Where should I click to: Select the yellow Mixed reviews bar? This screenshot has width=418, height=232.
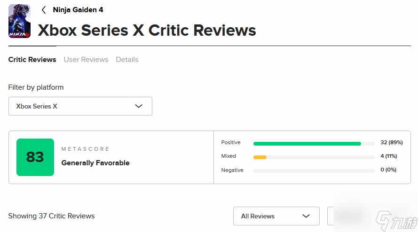[260, 157]
